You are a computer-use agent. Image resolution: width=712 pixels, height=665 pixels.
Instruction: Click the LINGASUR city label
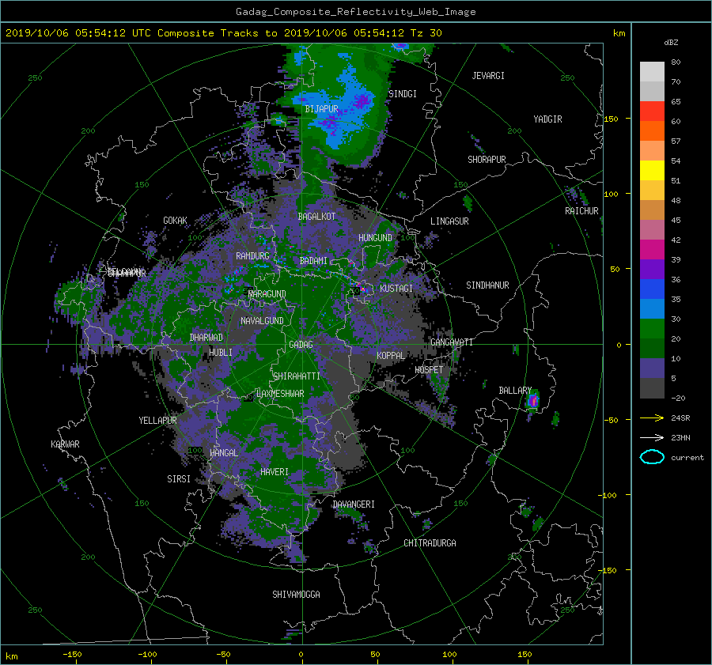tap(449, 221)
